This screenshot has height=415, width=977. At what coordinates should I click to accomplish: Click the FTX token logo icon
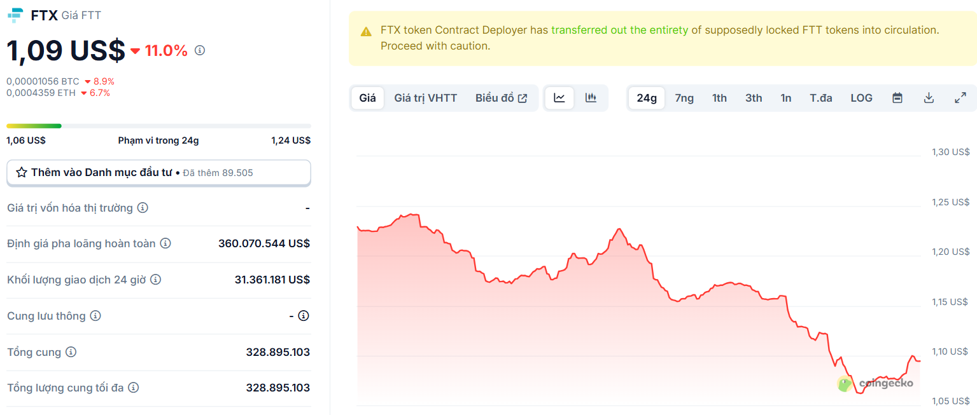point(15,15)
